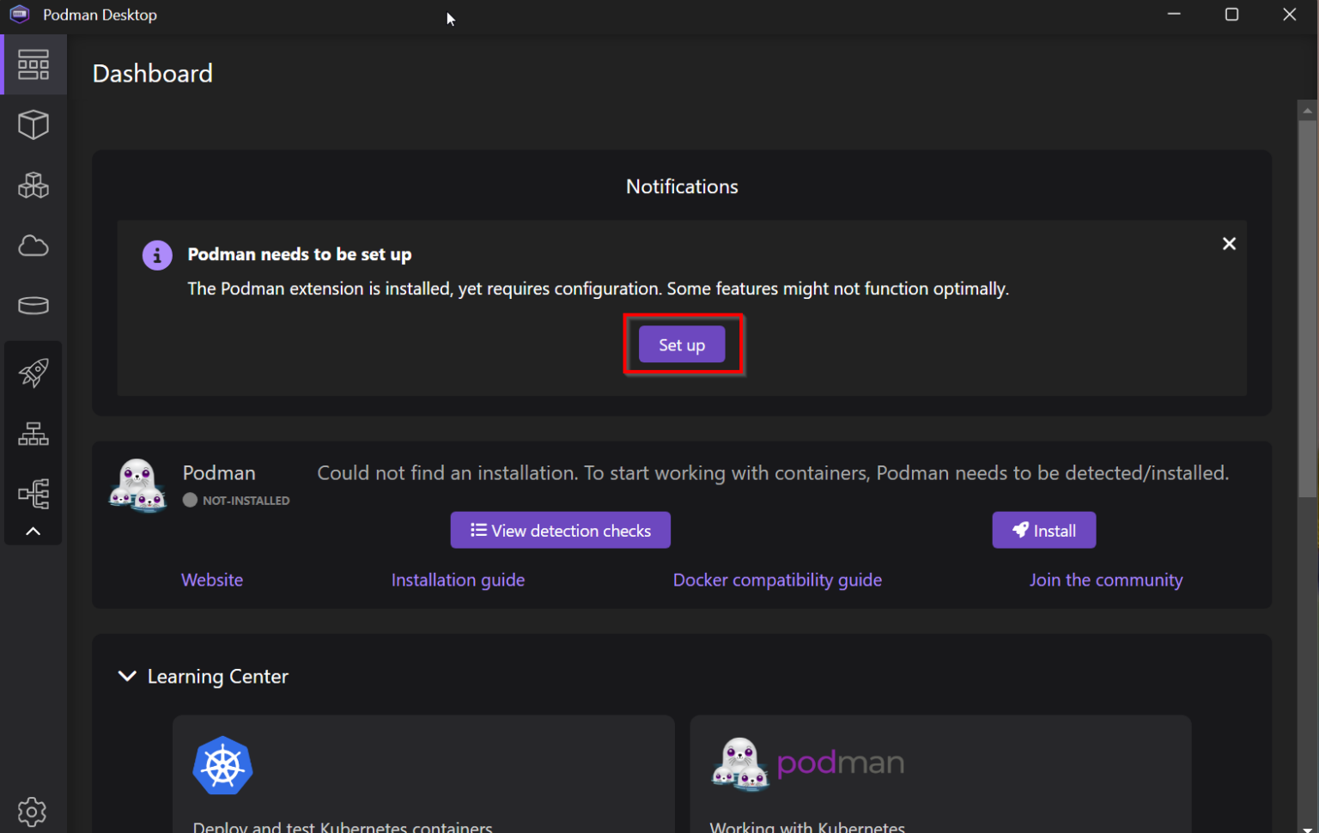
Task: Click the Install button for Podman
Action: (x=1043, y=530)
